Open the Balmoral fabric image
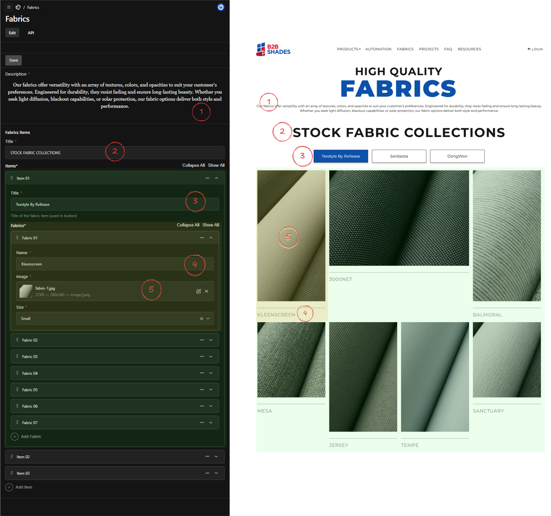The height and width of the screenshot is (516, 551). click(507, 236)
